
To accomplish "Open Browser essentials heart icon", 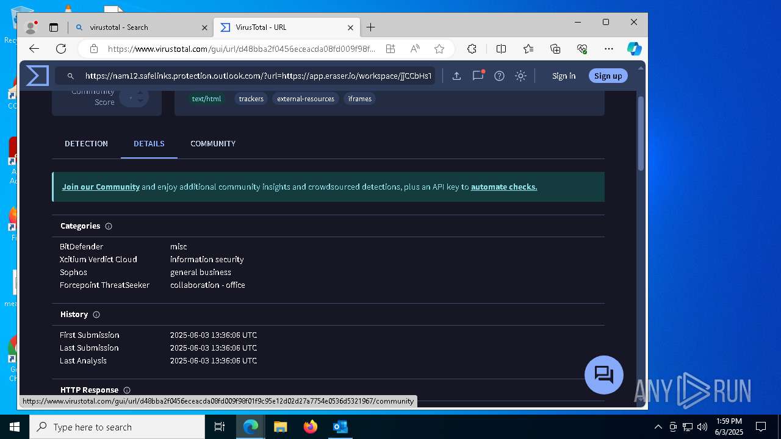I will point(582,49).
